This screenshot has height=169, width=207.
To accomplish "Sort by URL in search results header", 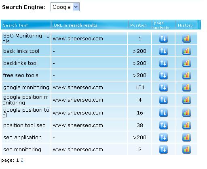I will [76, 25].
